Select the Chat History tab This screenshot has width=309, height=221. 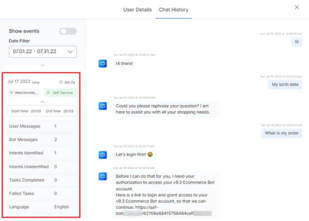[173, 10]
